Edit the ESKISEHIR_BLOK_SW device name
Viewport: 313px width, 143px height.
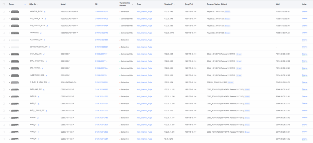[50, 47]
